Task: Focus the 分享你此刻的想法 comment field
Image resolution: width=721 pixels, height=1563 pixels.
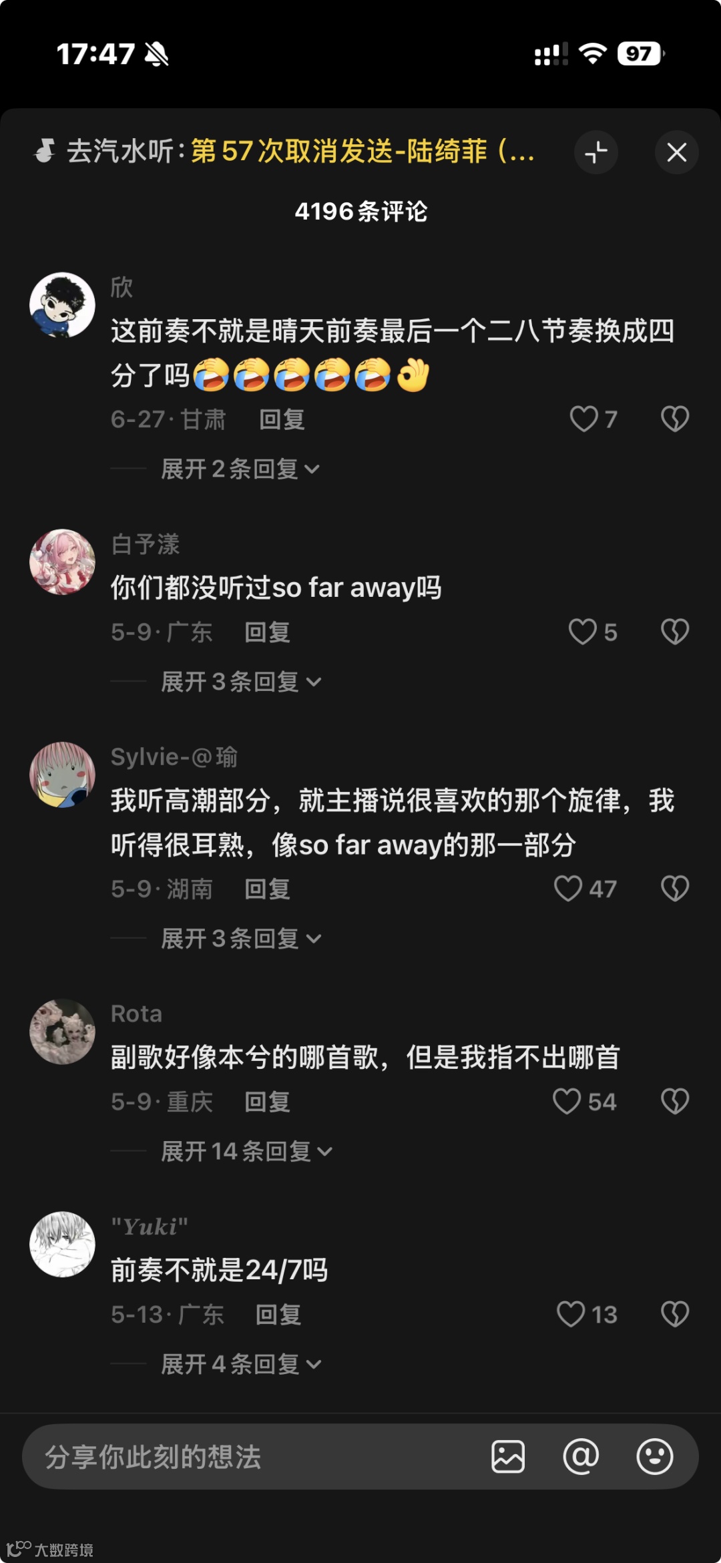Action: pyautogui.click(x=254, y=1457)
